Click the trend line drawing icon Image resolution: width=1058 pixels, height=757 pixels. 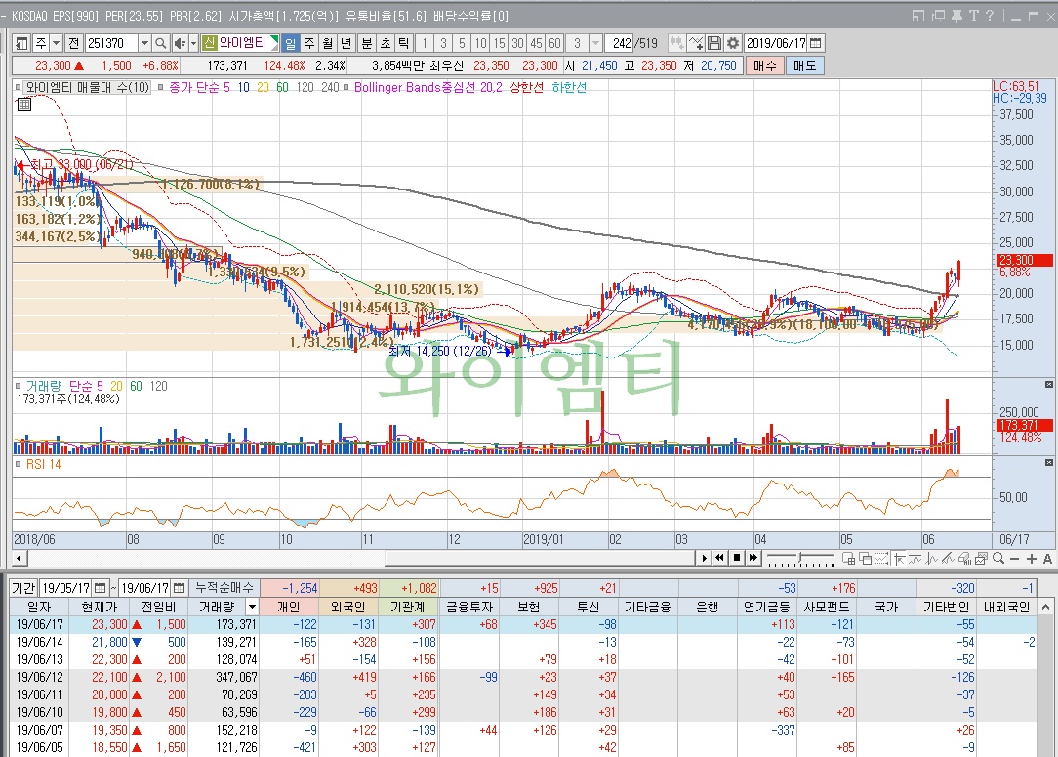948,558
